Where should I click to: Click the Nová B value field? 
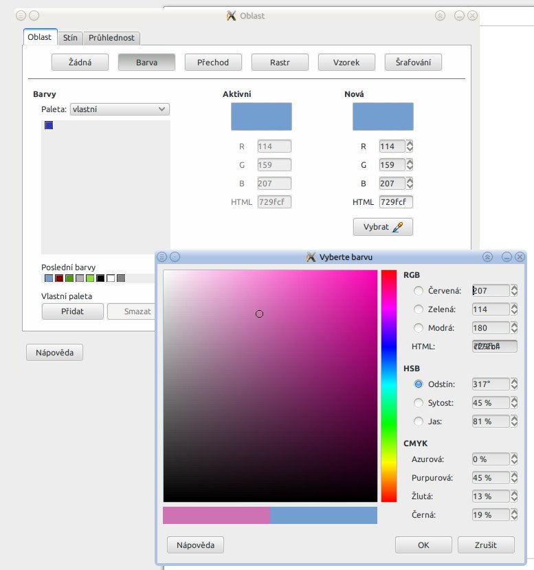pyautogui.click(x=392, y=183)
